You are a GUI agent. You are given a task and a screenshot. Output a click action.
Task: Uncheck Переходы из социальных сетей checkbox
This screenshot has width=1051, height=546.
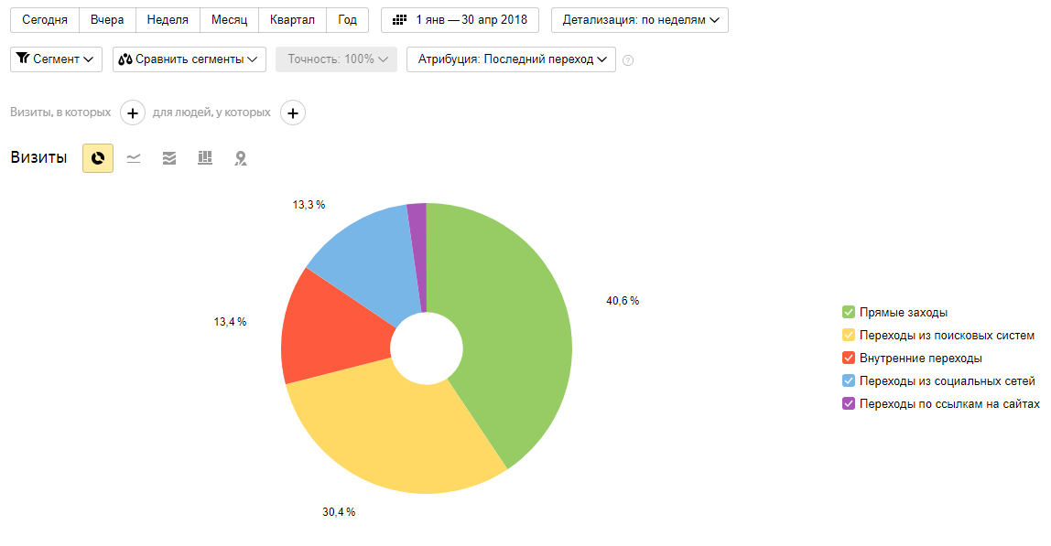click(849, 380)
